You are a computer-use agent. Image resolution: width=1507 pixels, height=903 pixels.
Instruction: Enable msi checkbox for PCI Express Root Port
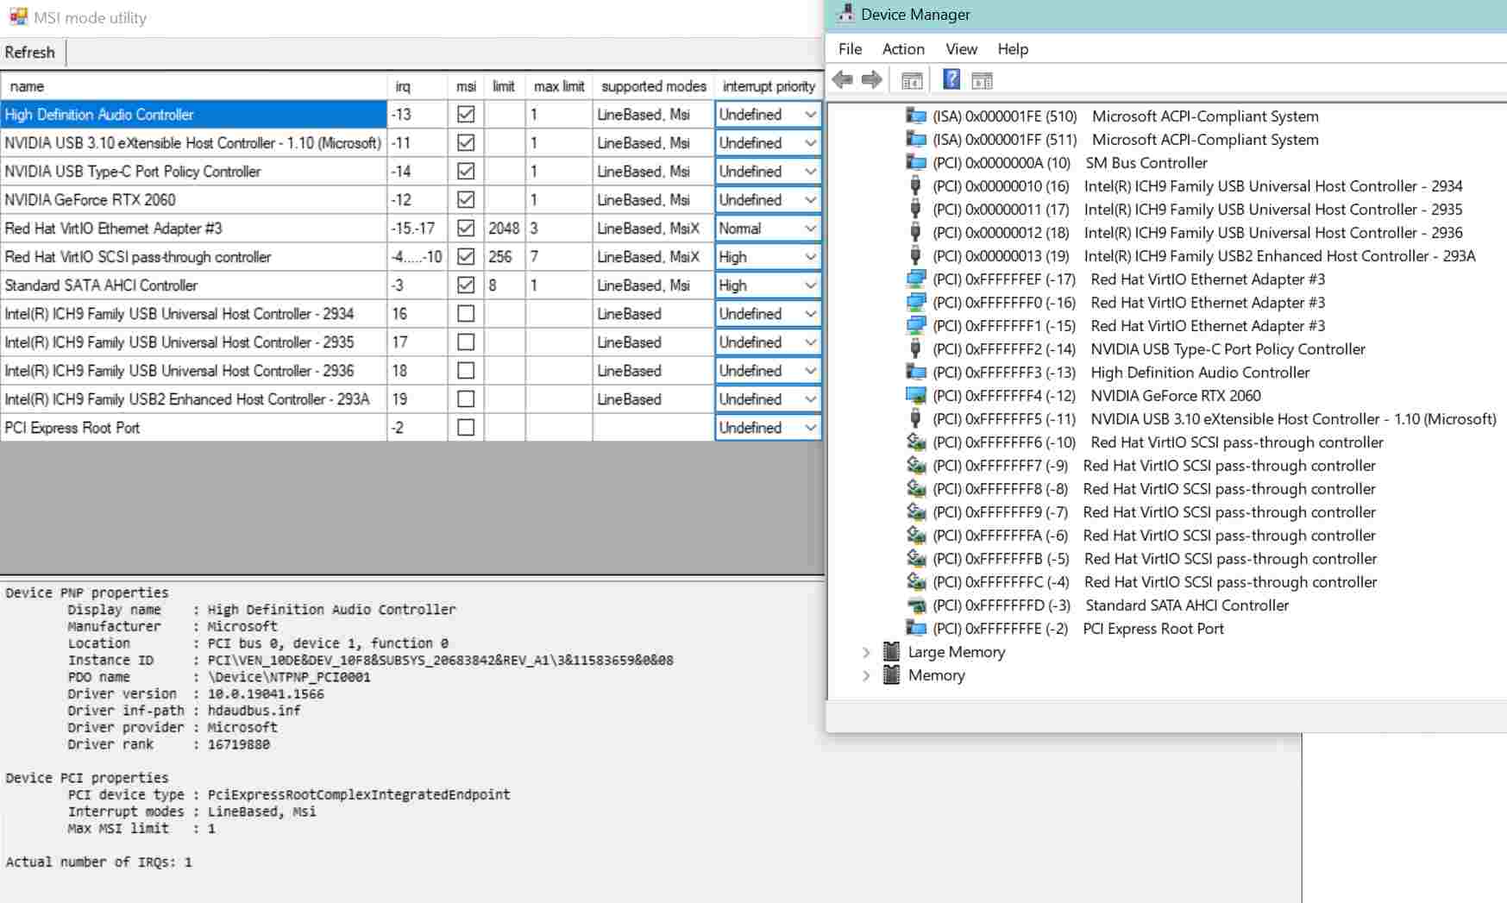pyautogui.click(x=466, y=427)
